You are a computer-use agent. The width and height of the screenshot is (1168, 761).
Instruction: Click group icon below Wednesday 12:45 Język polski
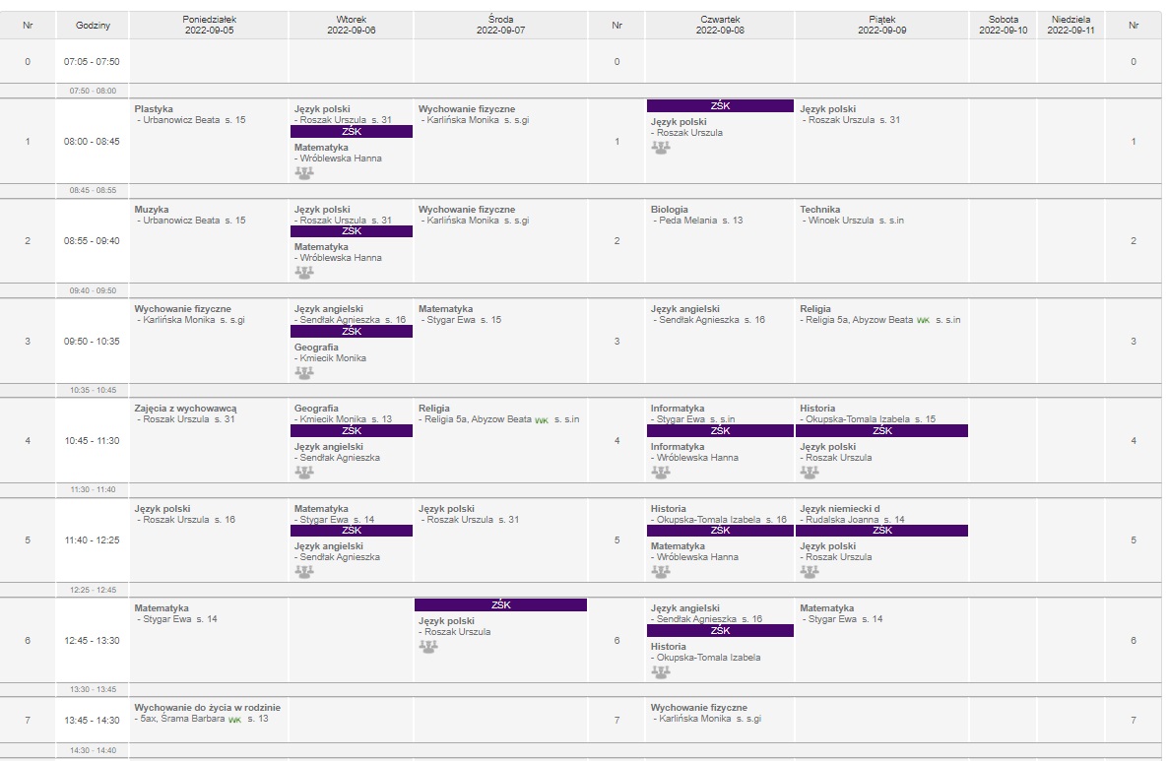pyautogui.click(x=428, y=647)
